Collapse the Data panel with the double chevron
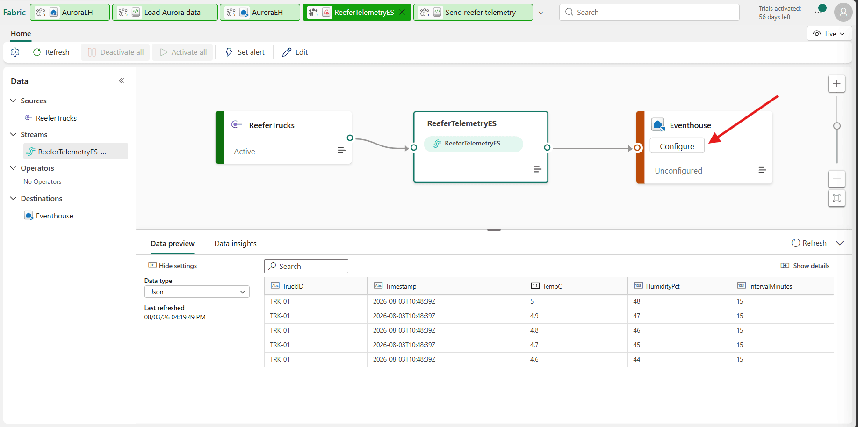Screen dimensions: 858x427 tap(122, 80)
